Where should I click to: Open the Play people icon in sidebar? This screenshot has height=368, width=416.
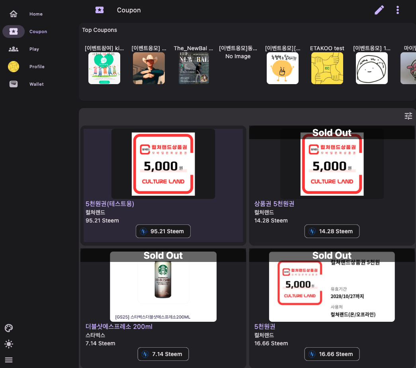[14, 49]
